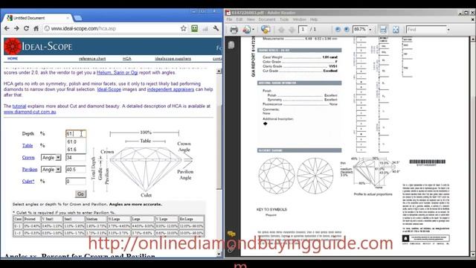Open the Comments panel icon in Reader sidebar
The width and height of the screenshot is (476, 268).
[x=231, y=234]
